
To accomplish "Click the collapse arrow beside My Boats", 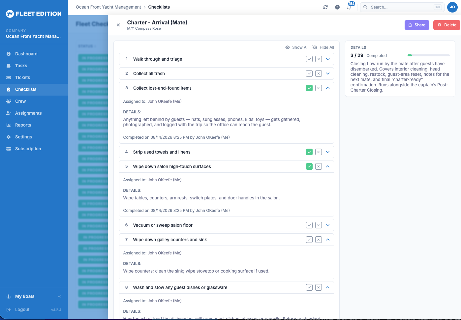I will coord(60,297).
